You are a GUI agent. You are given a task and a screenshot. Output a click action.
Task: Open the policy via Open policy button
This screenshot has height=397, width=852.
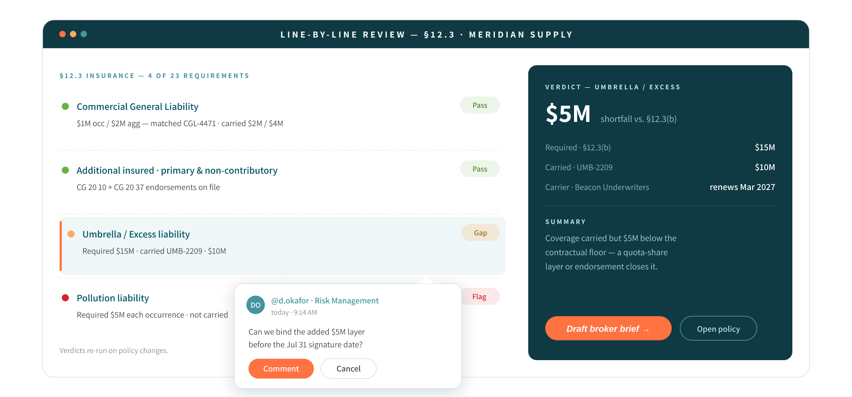[x=718, y=329]
